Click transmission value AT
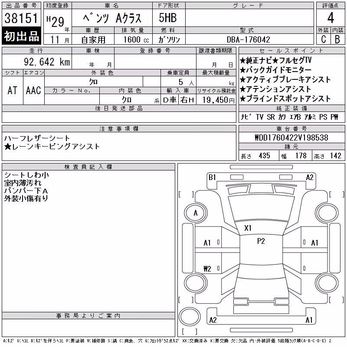Viewport: 347px width, 347px height. coord(13,90)
